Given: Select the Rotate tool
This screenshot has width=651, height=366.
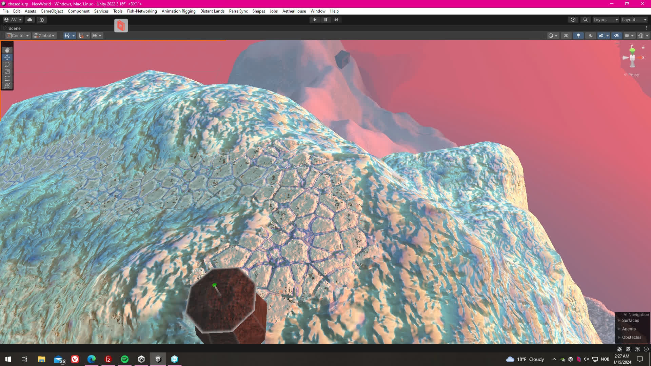Looking at the screenshot, I should pos(7,64).
